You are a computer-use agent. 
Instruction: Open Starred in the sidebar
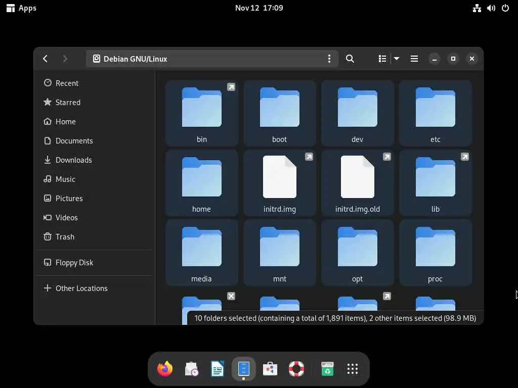click(95, 102)
